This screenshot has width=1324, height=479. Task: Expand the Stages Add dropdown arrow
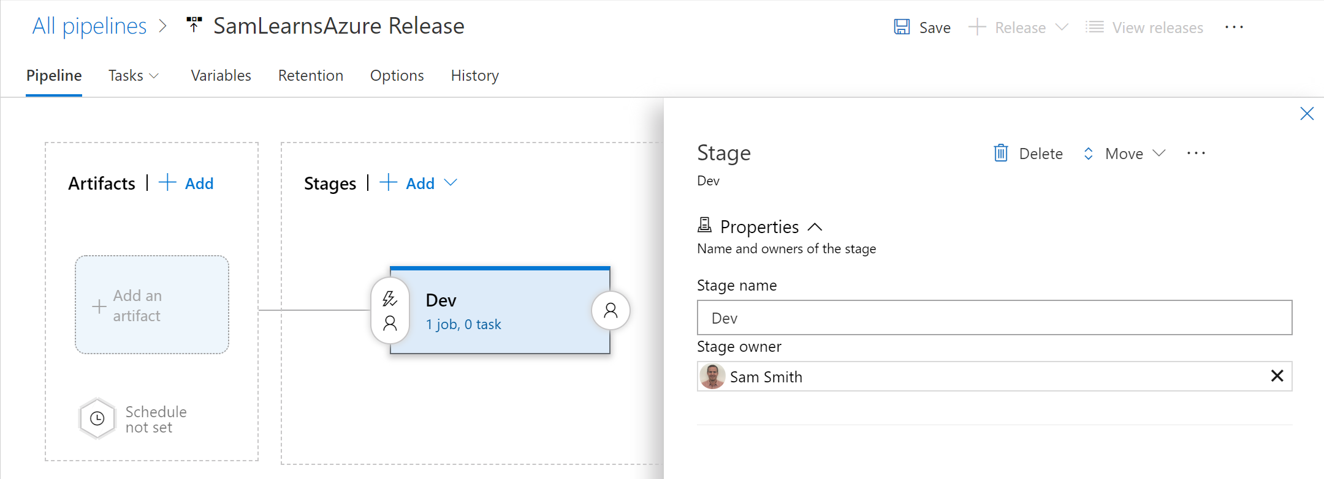tap(451, 183)
